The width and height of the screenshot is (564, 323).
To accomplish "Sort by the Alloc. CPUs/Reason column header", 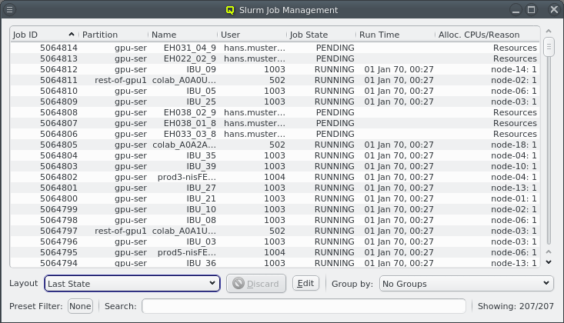I will [x=487, y=35].
